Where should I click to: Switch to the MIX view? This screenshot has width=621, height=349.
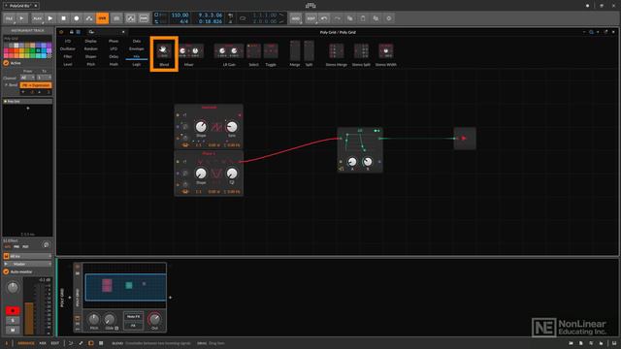coord(43,343)
